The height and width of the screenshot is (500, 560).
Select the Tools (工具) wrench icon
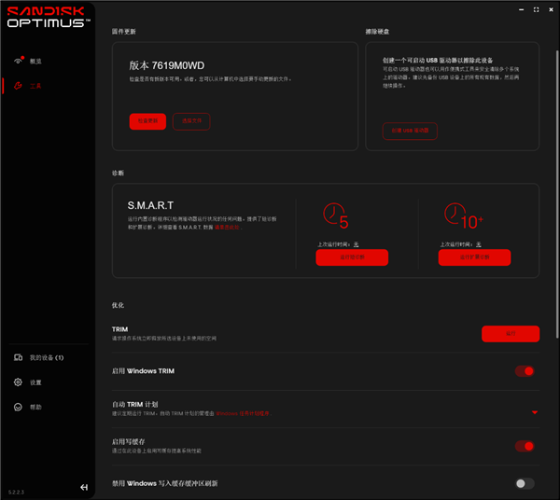pos(18,86)
